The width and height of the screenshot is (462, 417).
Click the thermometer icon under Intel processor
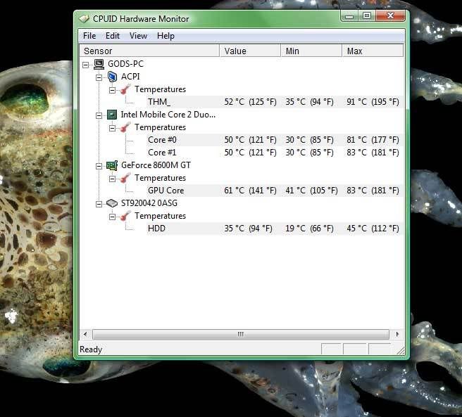click(x=125, y=127)
